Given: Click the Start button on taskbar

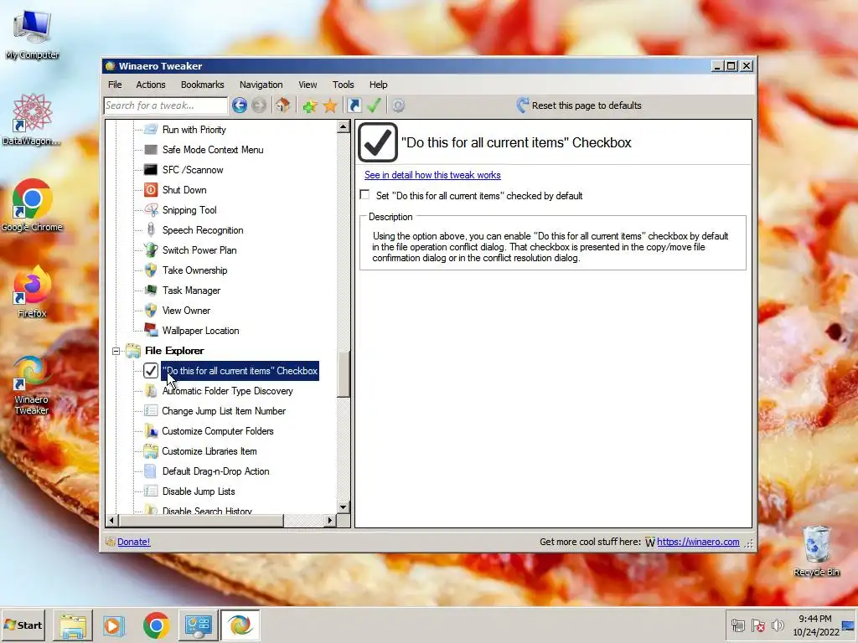Looking at the screenshot, I should coord(23,625).
